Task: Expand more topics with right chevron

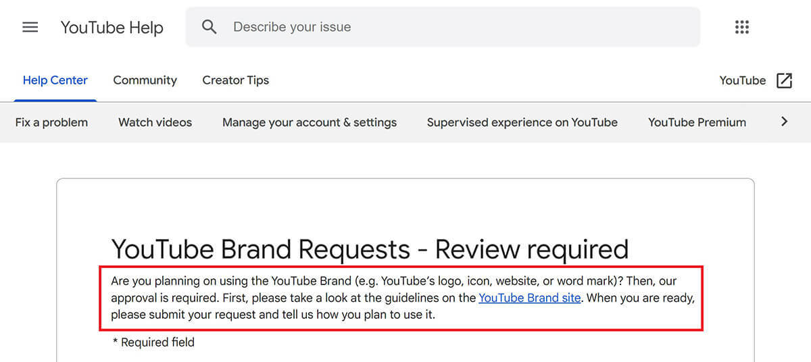Action: tap(784, 122)
